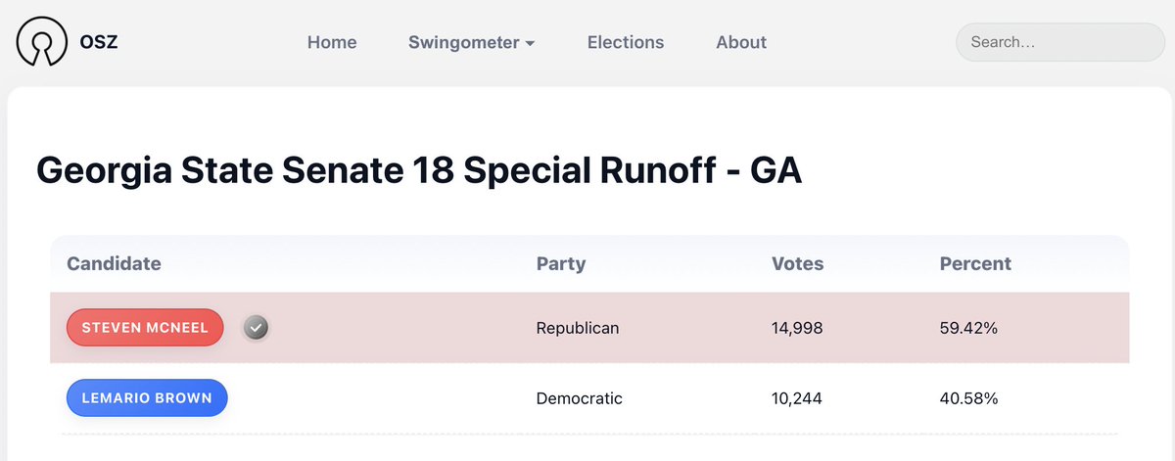
Task: Click the Republican party cell
Action: coord(578,328)
